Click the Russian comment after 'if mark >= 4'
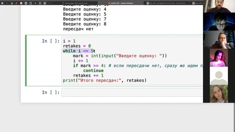Viewport: 235px width, 132px height. [x=156, y=66]
